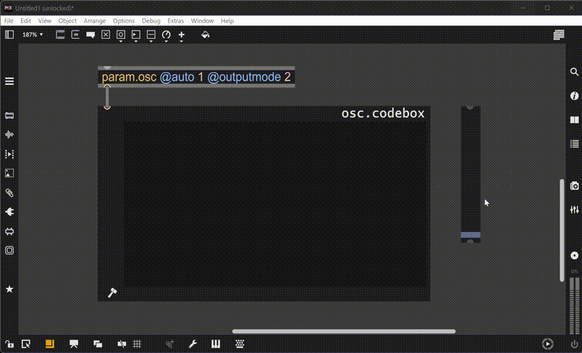Add a toggle object from toolbar
Screen dimensions: 582x353
tap(105, 35)
